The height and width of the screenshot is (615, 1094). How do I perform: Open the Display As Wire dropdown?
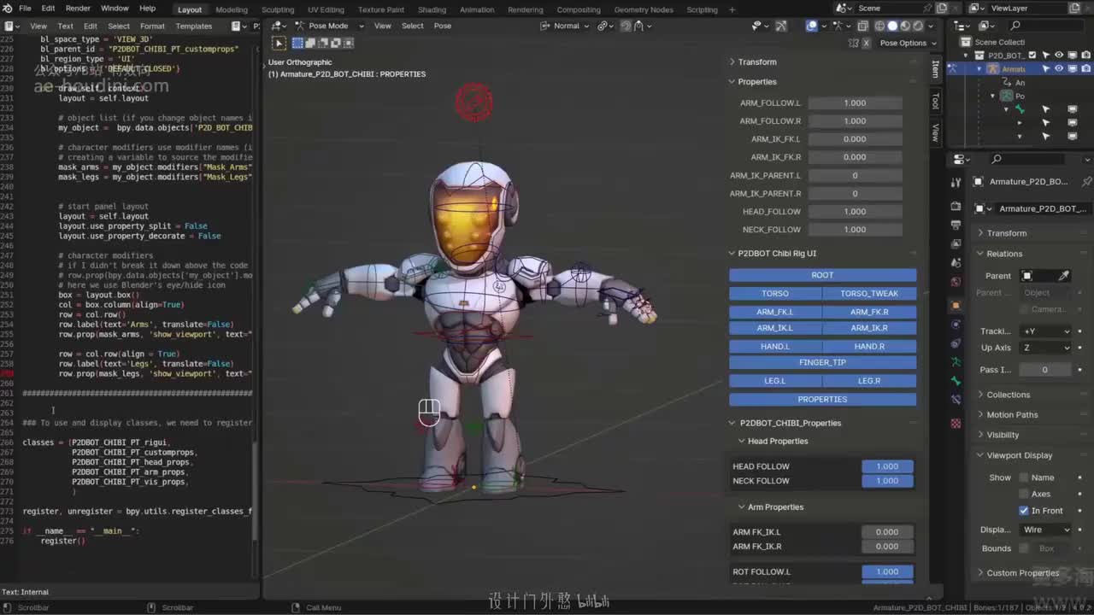tap(1046, 530)
